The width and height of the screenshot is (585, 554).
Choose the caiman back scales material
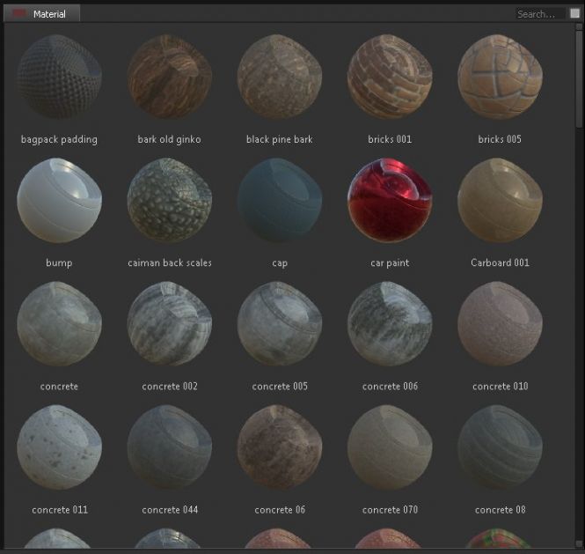[170, 200]
